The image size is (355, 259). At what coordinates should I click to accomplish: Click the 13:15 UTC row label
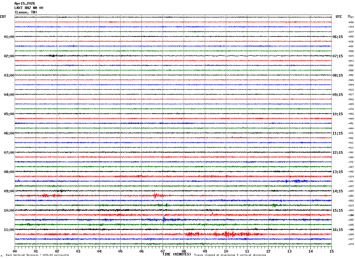click(x=338, y=172)
